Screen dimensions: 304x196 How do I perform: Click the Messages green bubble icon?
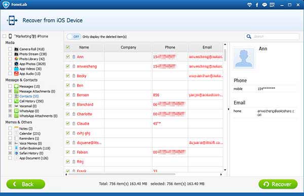(x=16, y=86)
